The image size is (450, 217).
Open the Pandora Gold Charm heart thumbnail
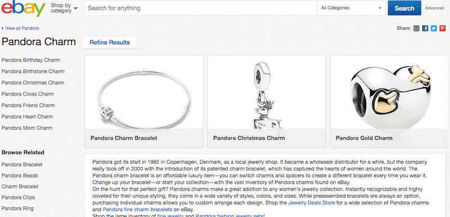[390, 101]
